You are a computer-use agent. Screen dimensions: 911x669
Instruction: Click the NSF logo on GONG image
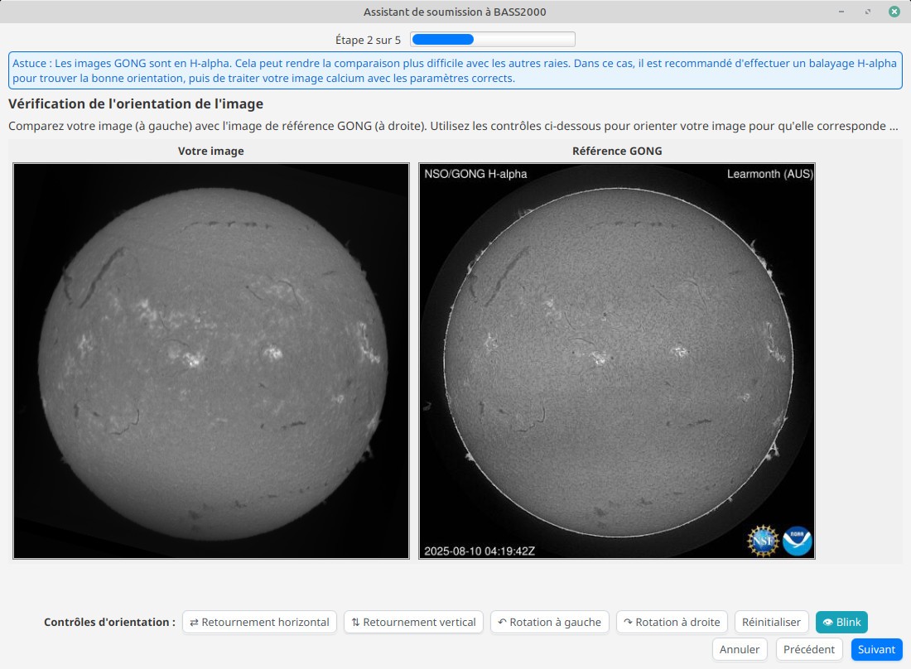coord(763,541)
